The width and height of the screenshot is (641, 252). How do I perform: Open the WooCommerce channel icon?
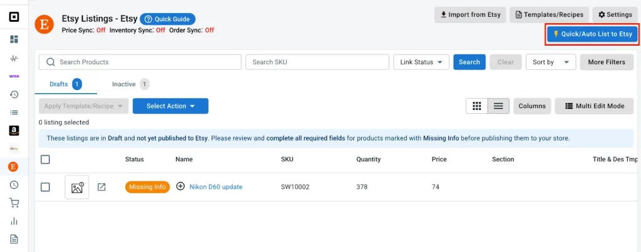pos(13,76)
